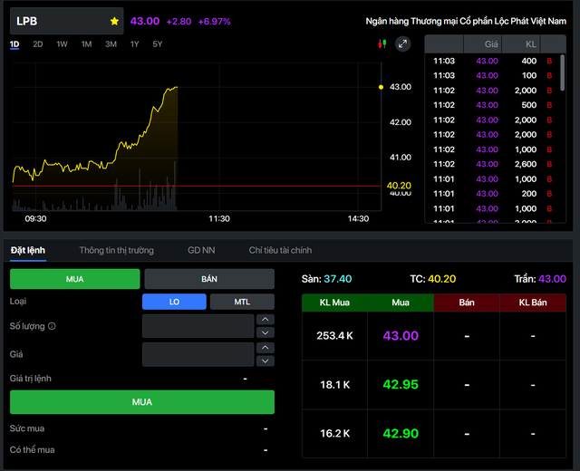Click the KL Mua column header
Screen dimensions: 580x471
334,303
